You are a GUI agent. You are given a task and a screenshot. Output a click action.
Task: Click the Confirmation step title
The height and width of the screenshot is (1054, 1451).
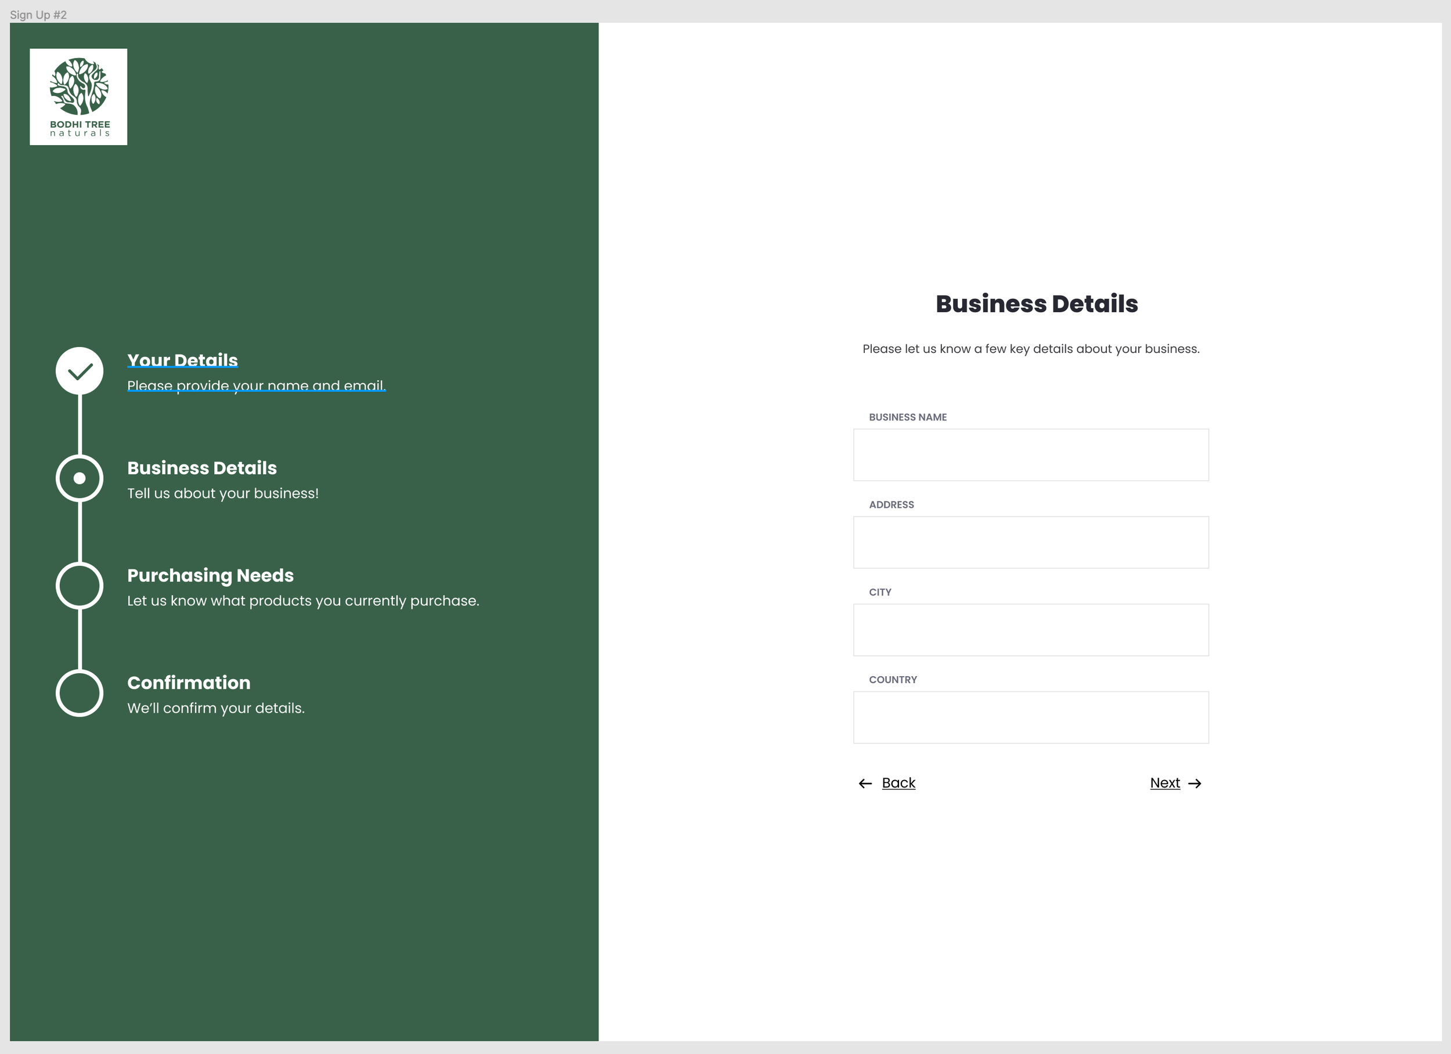tap(189, 683)
